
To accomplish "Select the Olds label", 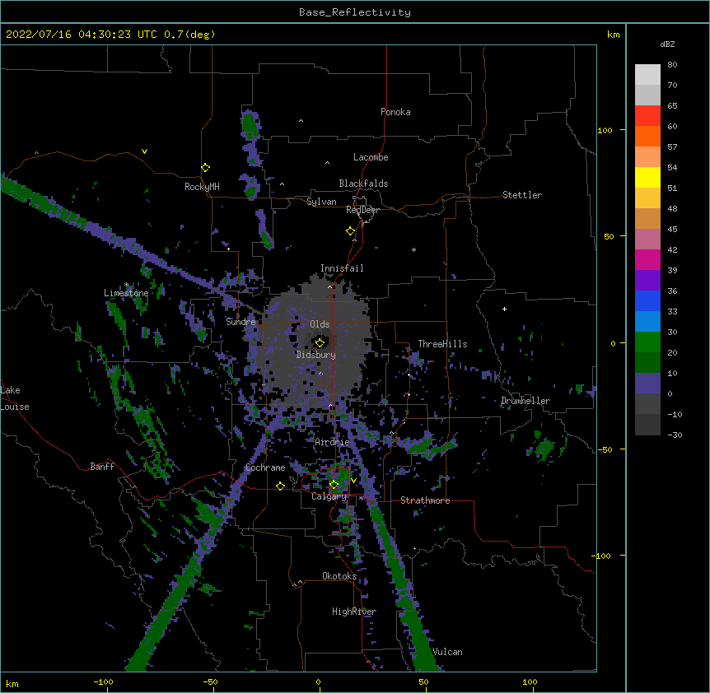I will (x=320, y=324).
